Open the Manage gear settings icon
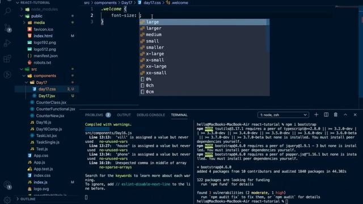The height and width of the screenshot is (204, 363). 7,200
